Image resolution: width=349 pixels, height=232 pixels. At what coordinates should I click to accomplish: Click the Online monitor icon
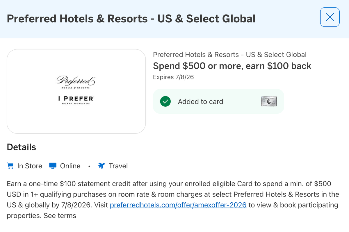(53, 166)
